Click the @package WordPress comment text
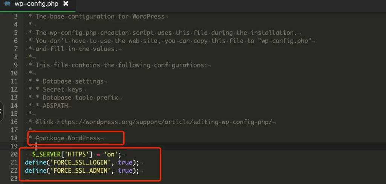The image size is (386, 184). tap(68, 138)
